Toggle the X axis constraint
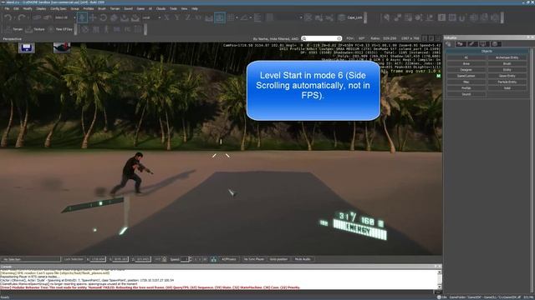The image size is (535, 300). coord(166,17)
